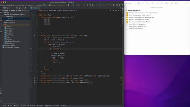Open the Git tool window button
190x107 pixels.
coord(4,106)
